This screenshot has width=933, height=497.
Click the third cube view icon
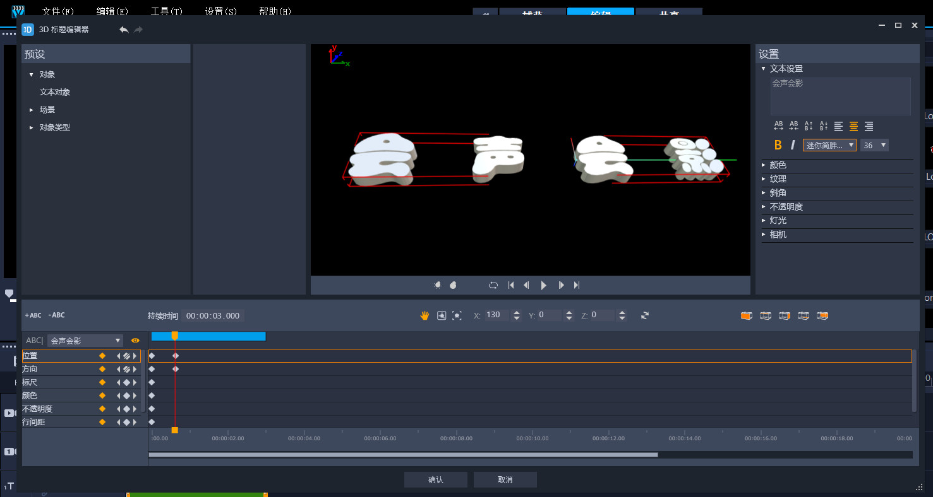tap(785, 315)
